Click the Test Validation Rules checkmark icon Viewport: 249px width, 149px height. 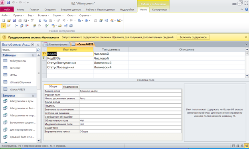tap(47, 26)
